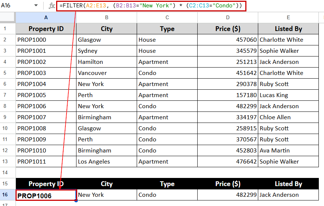Select cell PROP1003
The height and width of the screenshot is (206, 324).
[x=46, y=73]
